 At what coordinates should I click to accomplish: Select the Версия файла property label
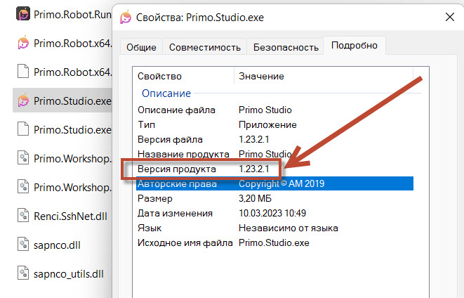170,140
